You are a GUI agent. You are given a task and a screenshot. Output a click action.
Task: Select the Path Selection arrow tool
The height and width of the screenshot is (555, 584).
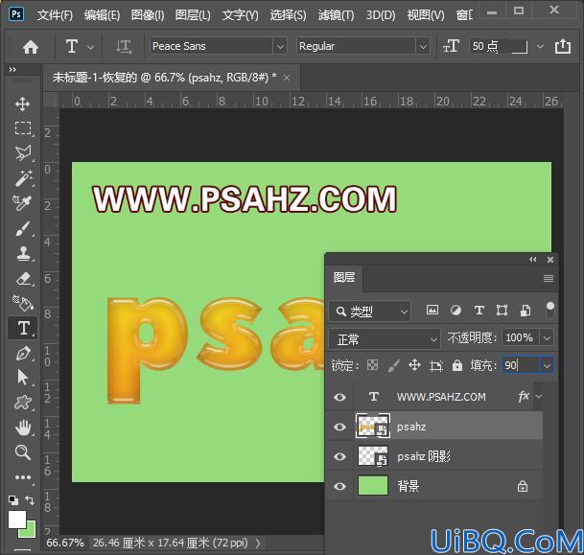coord(22,378)
